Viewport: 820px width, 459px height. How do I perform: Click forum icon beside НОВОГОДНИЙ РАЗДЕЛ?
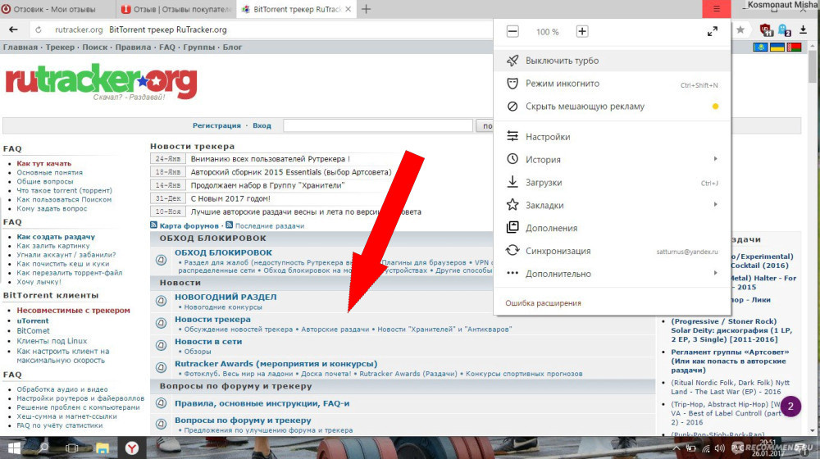point(161,301)
